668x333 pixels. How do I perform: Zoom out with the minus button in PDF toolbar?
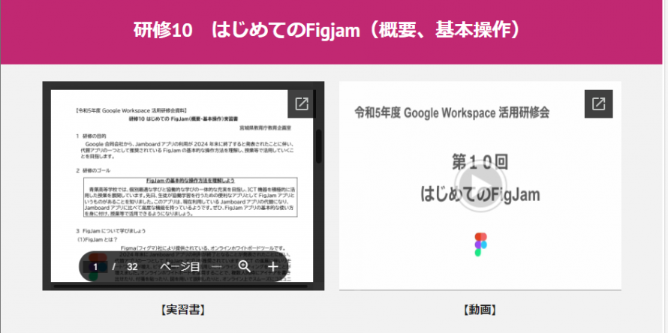tap(216, 267)
